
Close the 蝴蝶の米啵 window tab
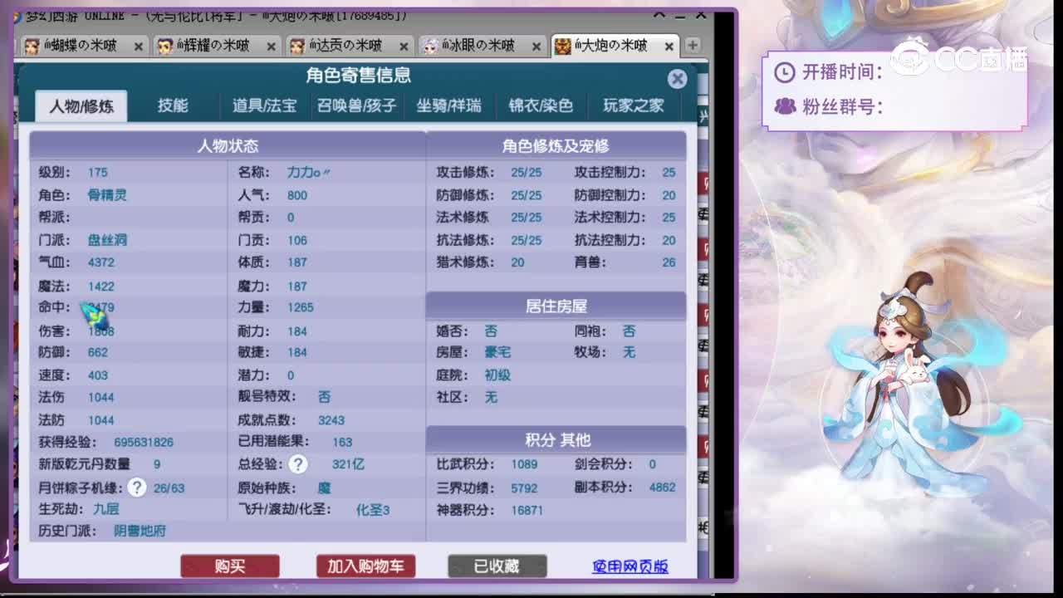tap(139, 47)
